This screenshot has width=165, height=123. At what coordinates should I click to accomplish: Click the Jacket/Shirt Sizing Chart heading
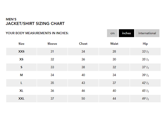click(x=35, y=23)
